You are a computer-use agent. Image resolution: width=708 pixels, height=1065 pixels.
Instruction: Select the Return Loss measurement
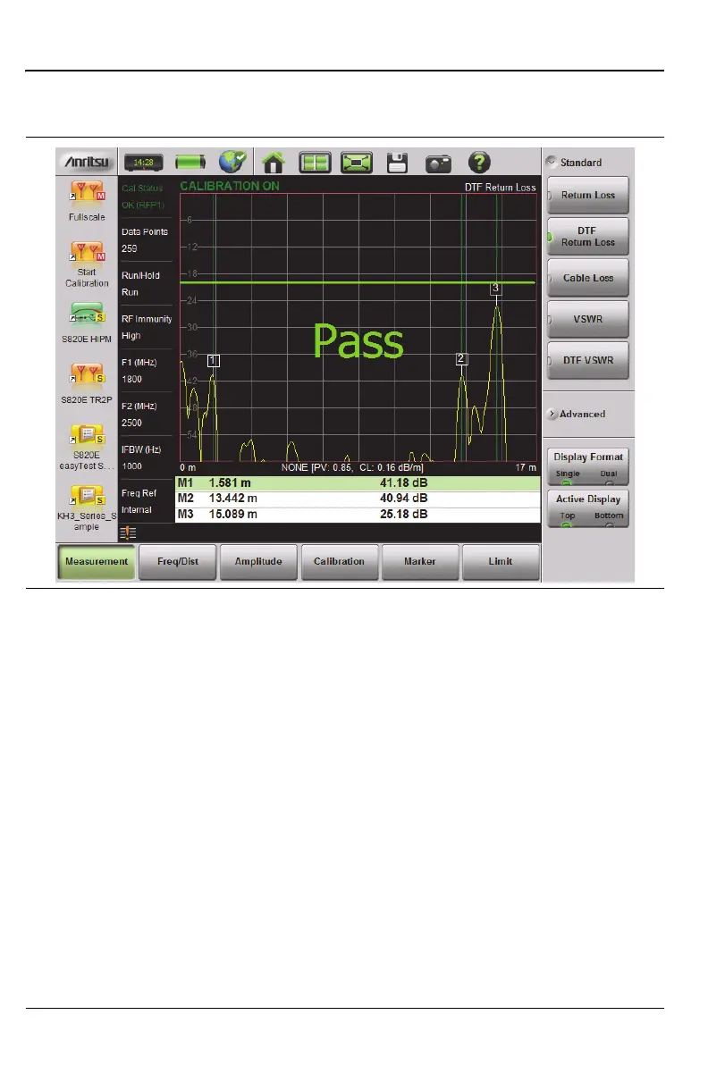(x=587, y=196)
